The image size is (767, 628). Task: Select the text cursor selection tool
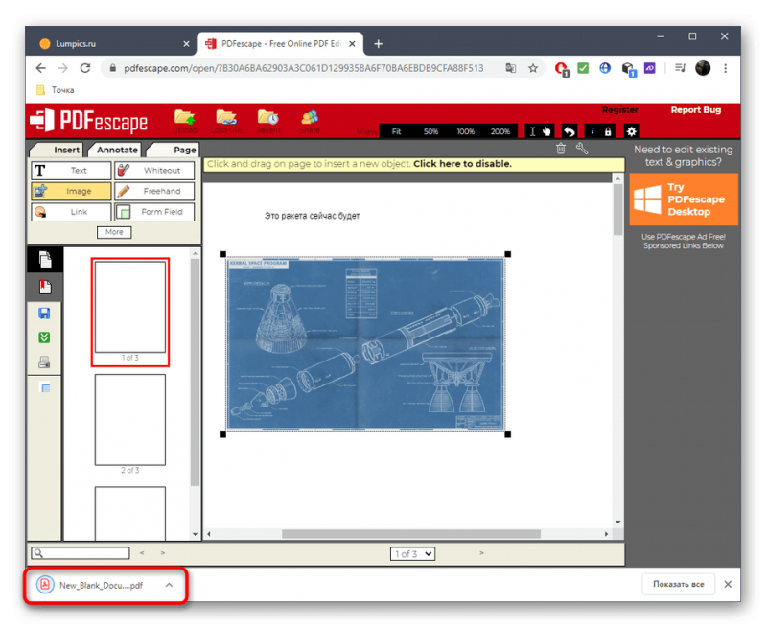point(533,131)
